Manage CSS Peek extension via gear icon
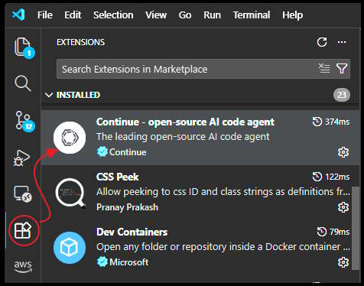The width and height of the screenshot is (364, 286). tap(343, 207)
